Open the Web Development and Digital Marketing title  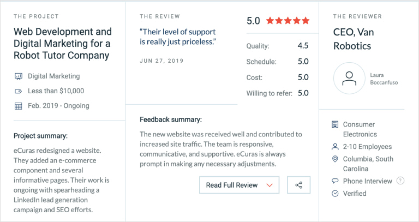coord(63,44)
